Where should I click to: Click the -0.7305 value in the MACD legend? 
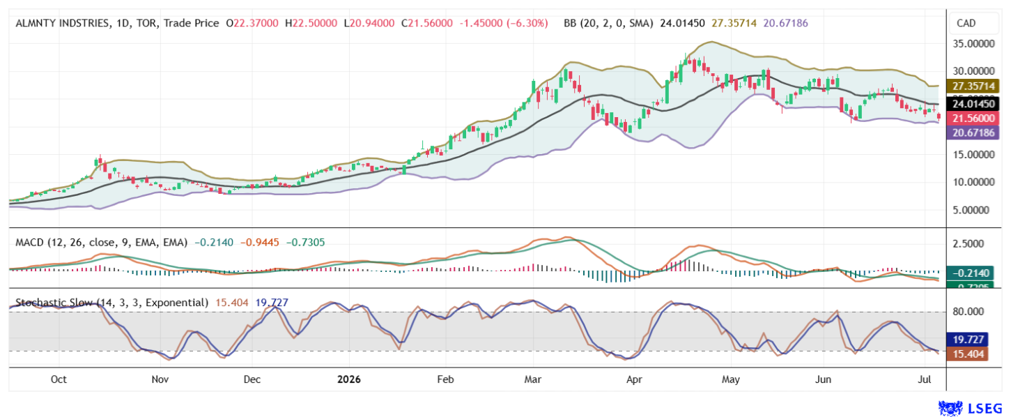click(305, 243)
